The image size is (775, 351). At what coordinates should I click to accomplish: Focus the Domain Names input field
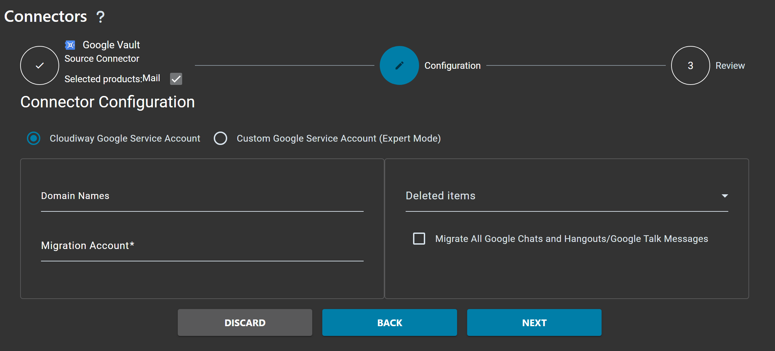tap(202, 196)
